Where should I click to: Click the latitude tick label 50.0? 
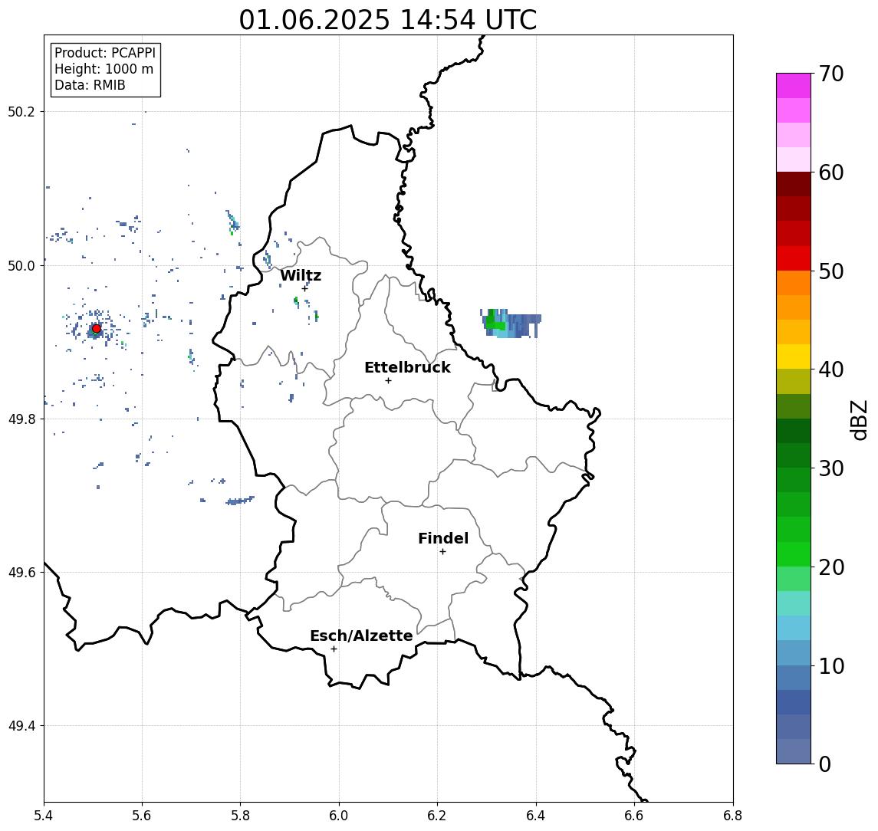point(21,265)
